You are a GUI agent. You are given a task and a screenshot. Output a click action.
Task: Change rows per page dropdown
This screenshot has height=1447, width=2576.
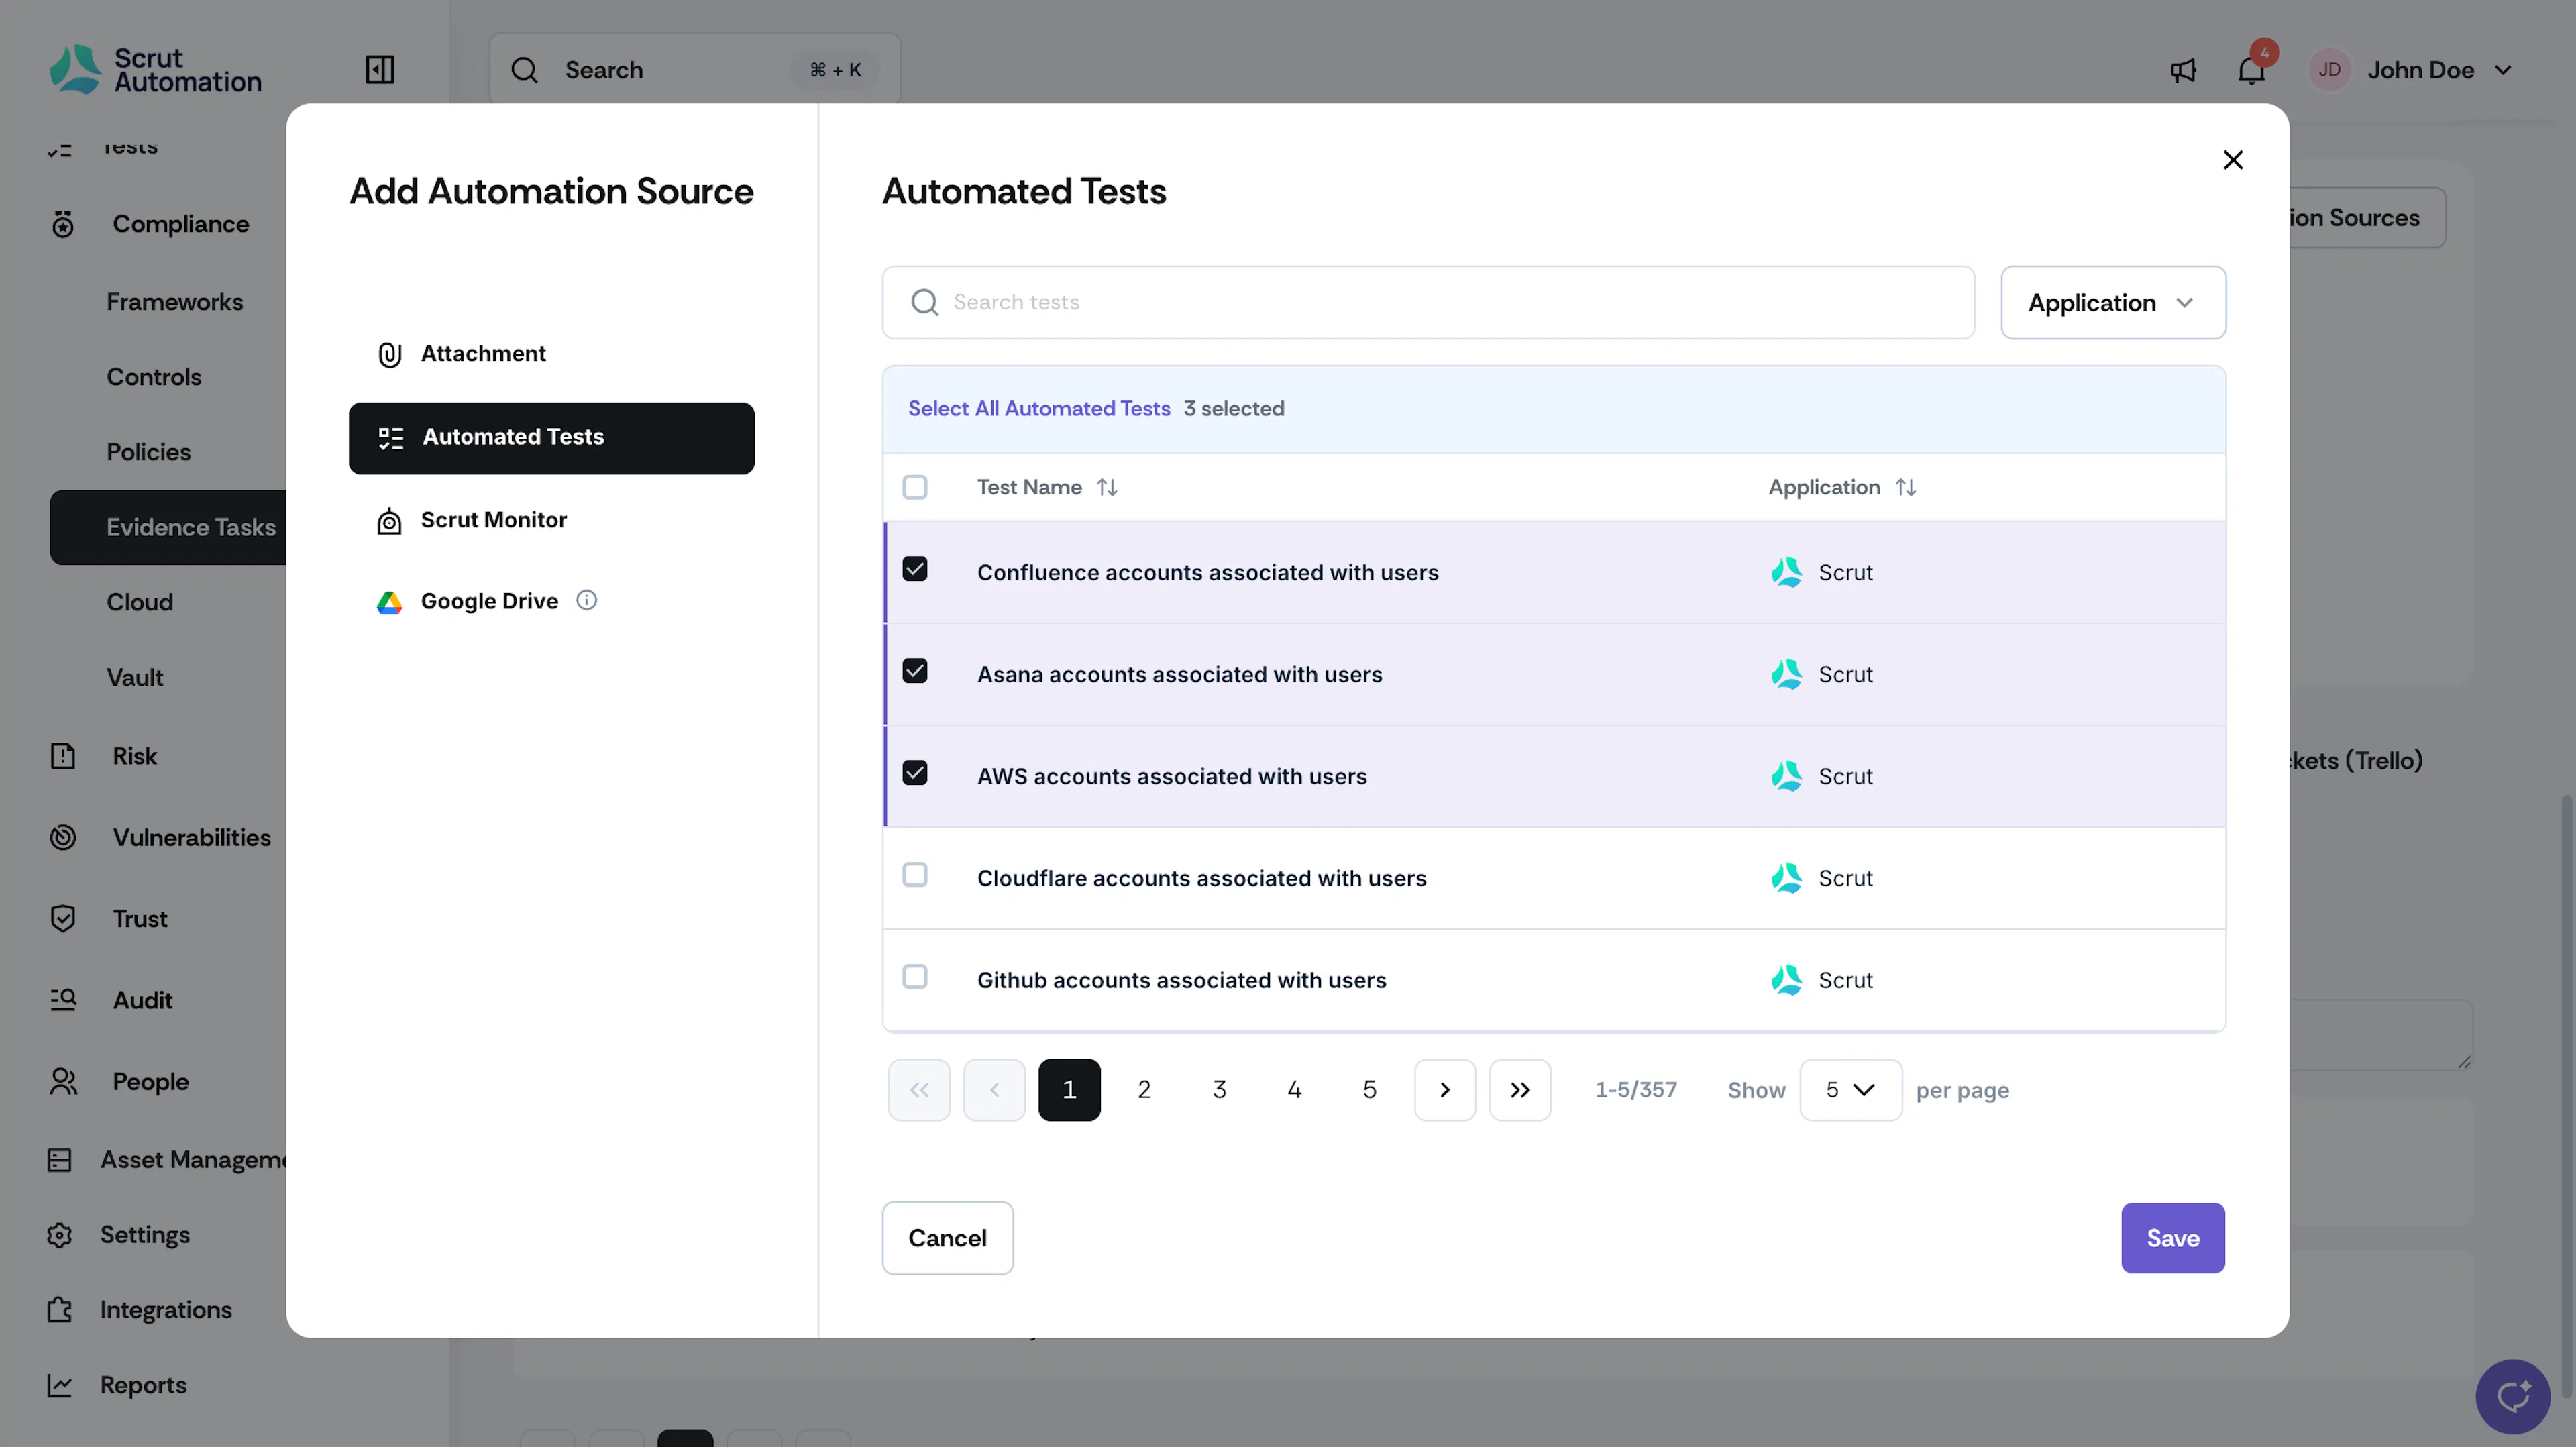coord(1851,1090)
